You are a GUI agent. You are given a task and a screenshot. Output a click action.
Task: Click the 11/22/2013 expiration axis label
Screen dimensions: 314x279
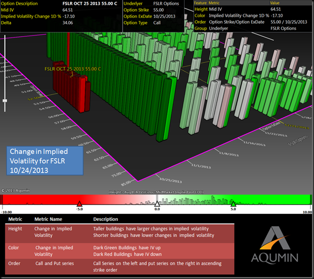pos(276,134)
